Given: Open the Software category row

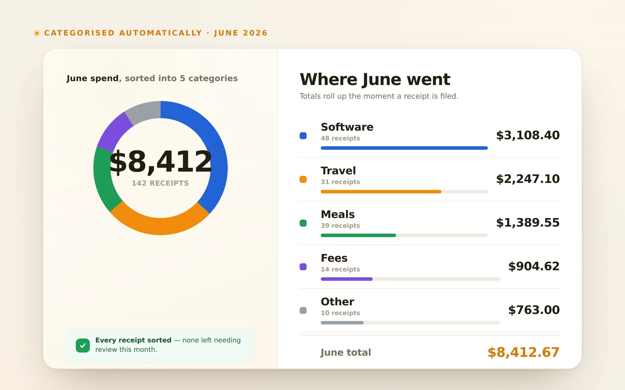Looking at the screenshot, I should coord(430,136).
